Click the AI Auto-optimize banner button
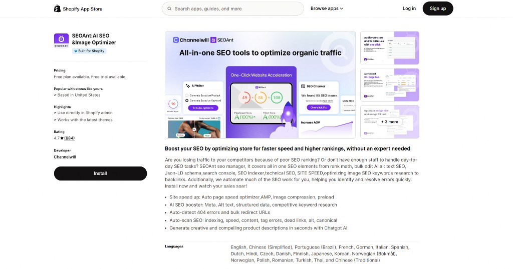Image resolution: width=513 pixels, height=269 pixels. pyautogui.click(x=203, y=108)
